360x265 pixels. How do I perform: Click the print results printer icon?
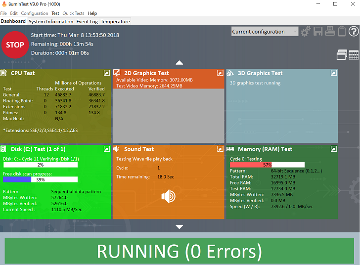330,31
